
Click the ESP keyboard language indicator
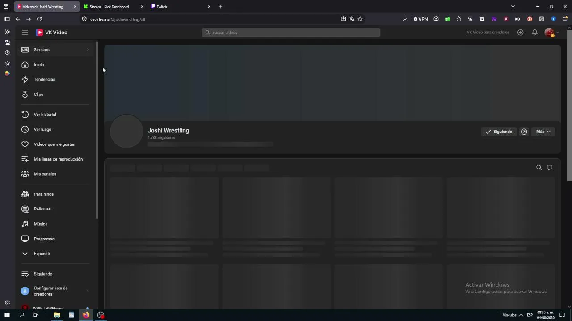(530, 315)
